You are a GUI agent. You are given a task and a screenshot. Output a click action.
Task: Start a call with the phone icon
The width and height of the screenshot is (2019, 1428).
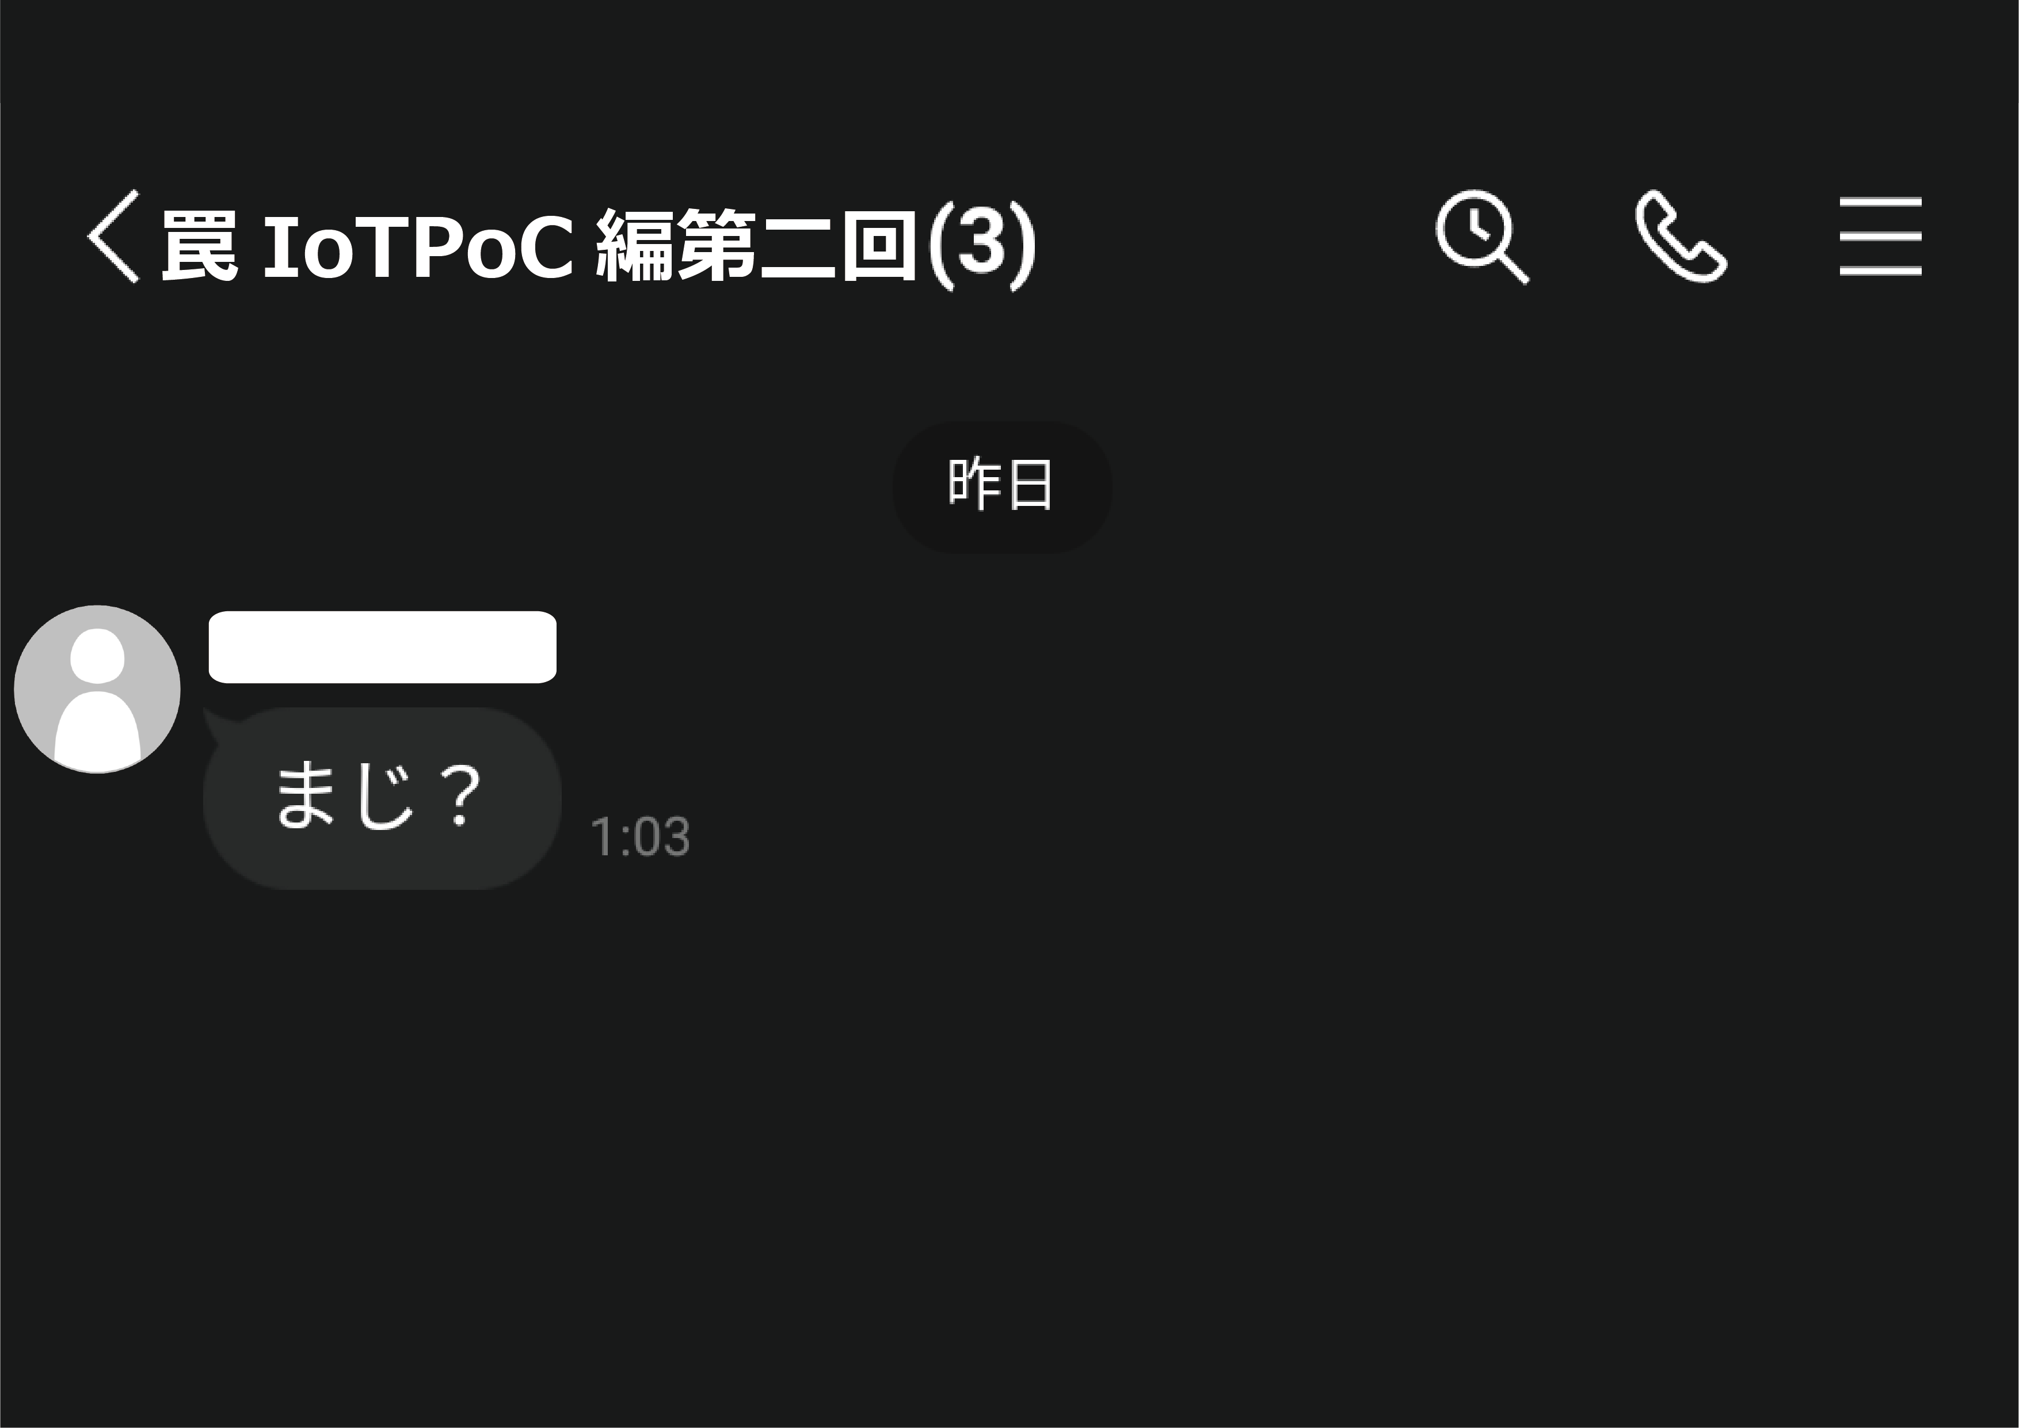click(1681, 235)
